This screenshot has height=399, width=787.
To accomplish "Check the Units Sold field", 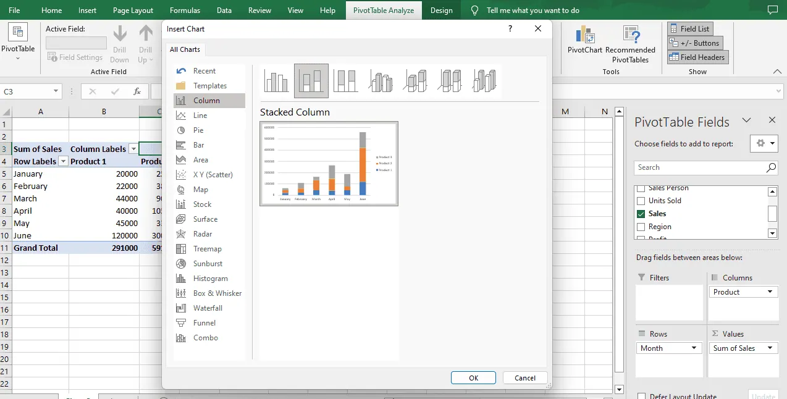I will [x=641, y=201].
